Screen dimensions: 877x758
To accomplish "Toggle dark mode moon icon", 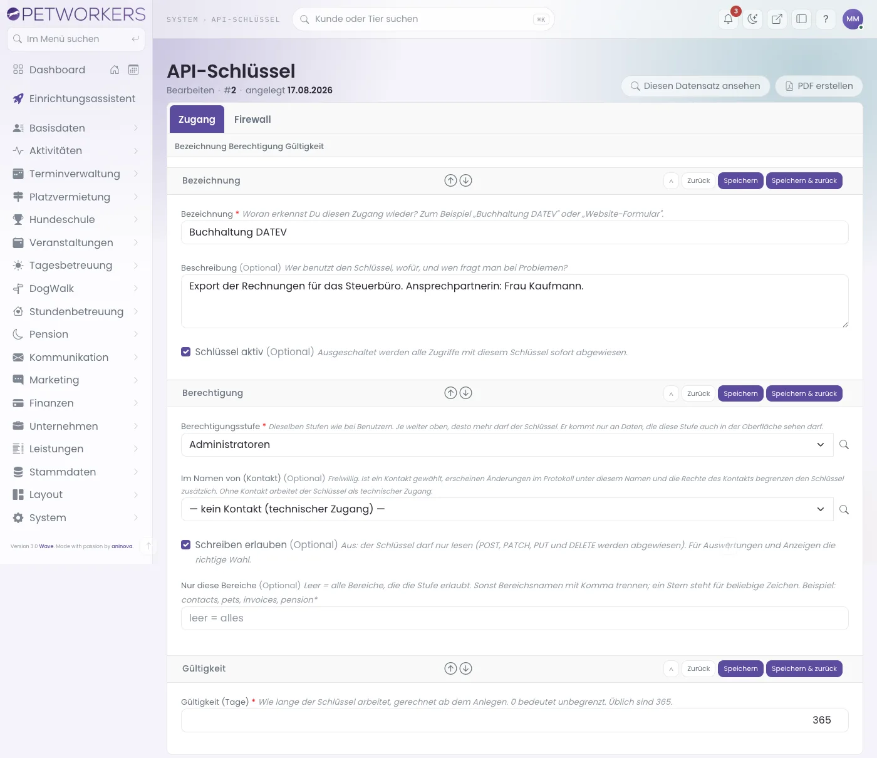I will pos(752,19).
